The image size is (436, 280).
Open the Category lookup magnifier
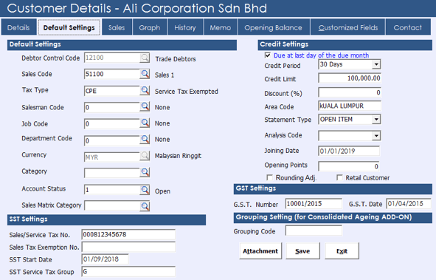pyautogui.click(x=145, y=172)
